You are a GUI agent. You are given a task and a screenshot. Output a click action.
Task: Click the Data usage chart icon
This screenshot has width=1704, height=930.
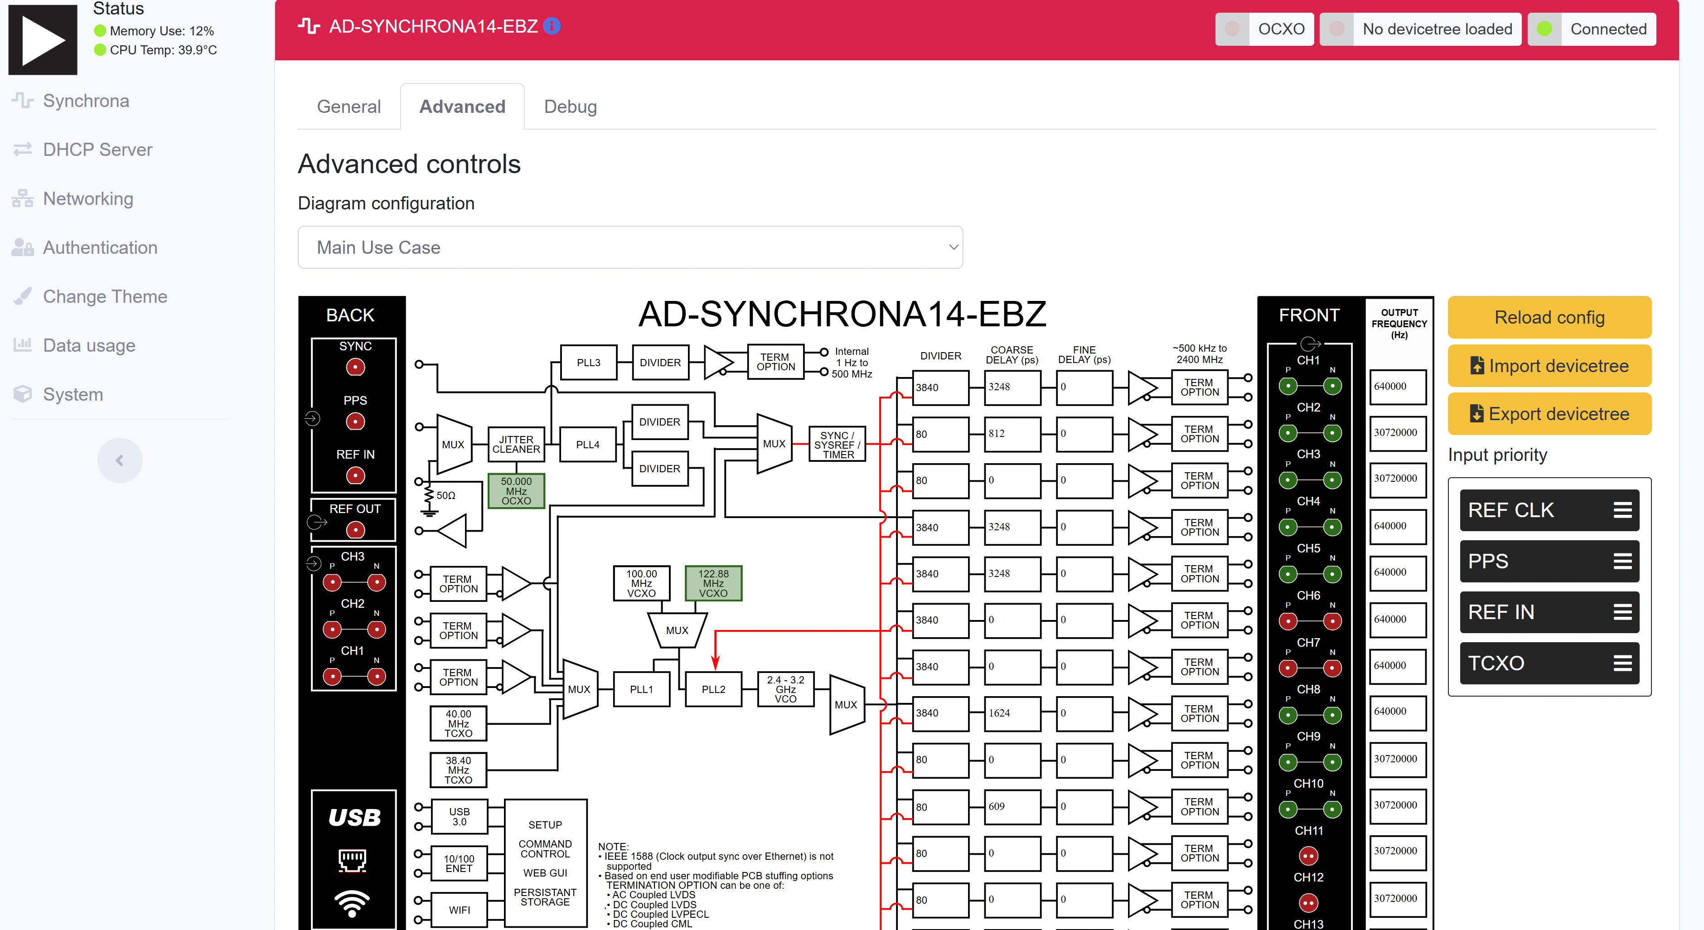click(x=23, y=344)
